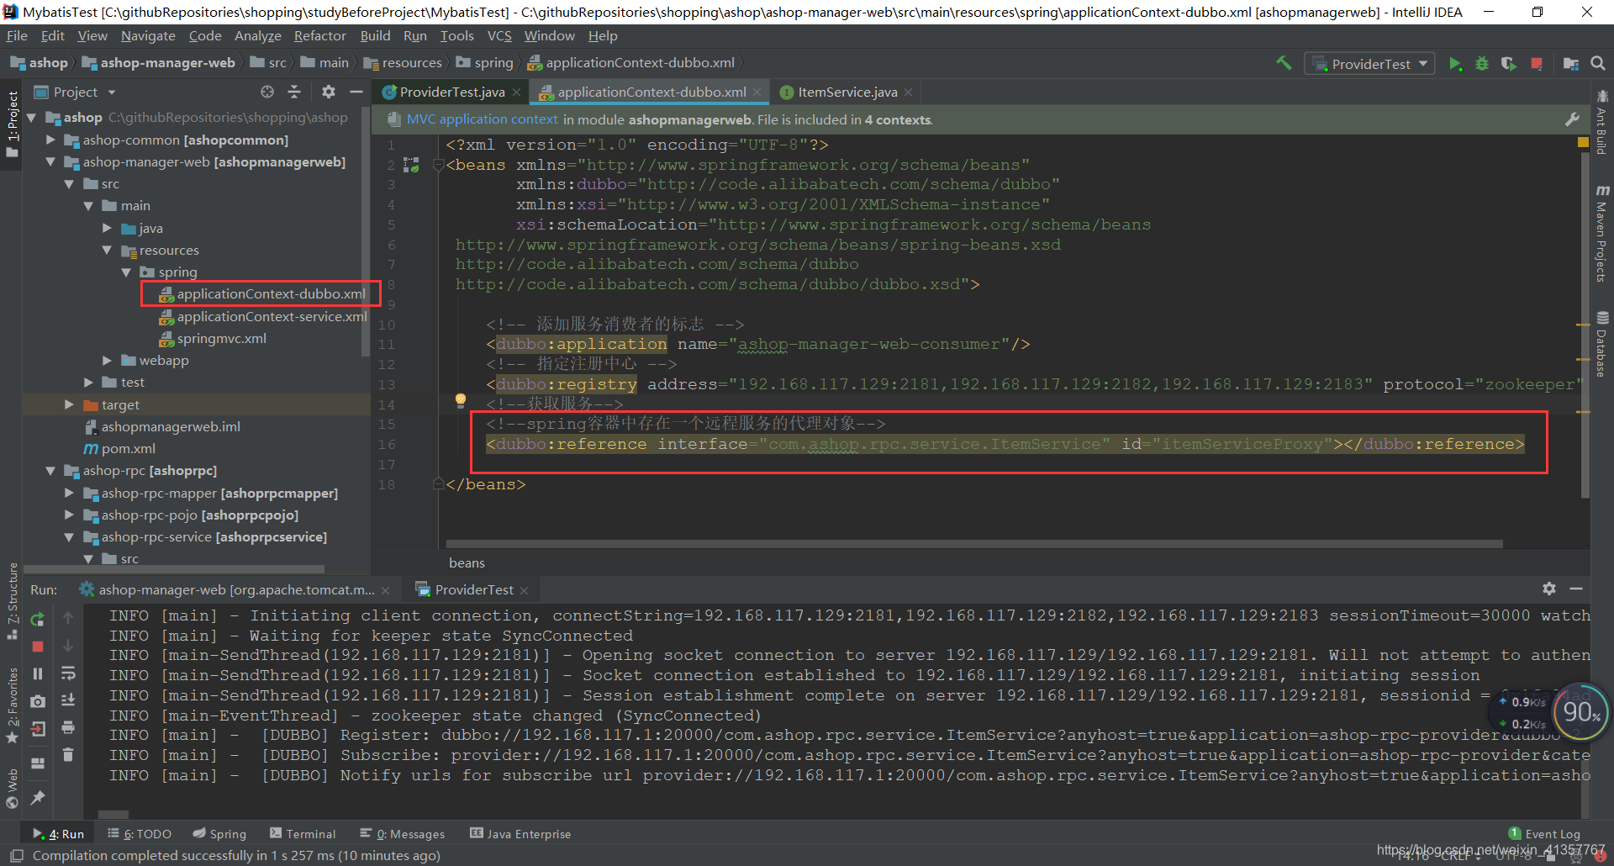Close applicationContext-dubbo.xml editor tab
The image size is (1614, 866).
point(757,92)
